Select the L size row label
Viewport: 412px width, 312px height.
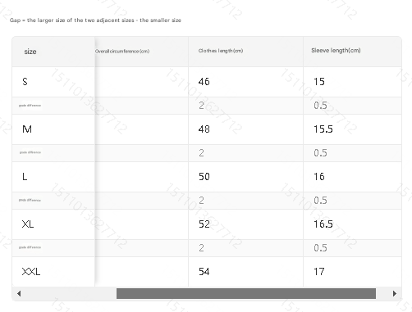(25, 177)
